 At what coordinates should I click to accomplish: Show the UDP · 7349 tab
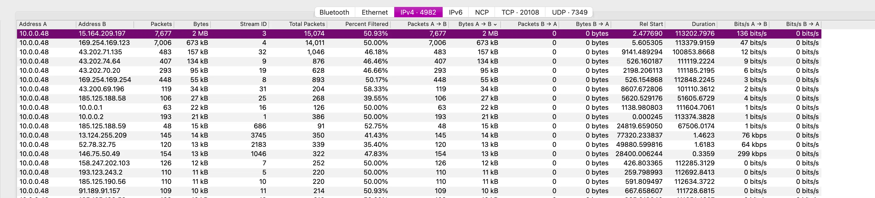[x=569, y=12]
